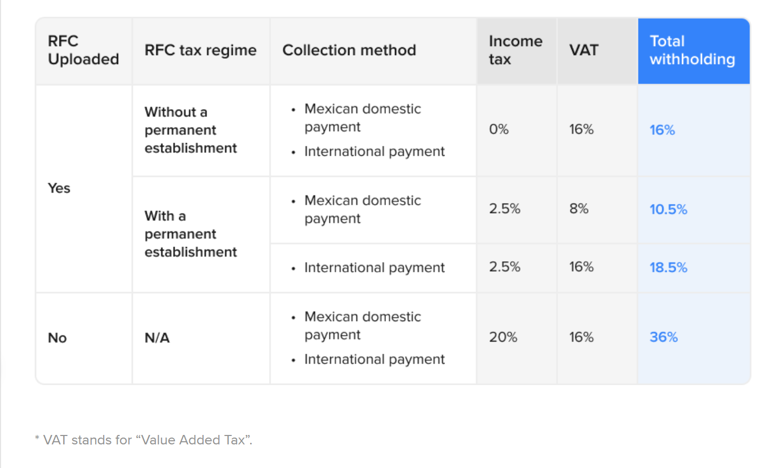Click the RFC tax regime column header

200,50
